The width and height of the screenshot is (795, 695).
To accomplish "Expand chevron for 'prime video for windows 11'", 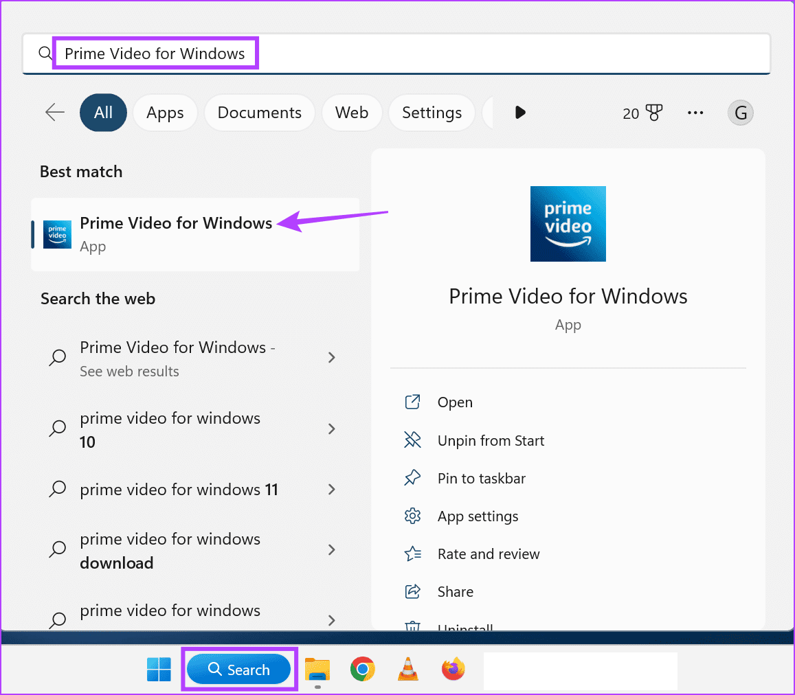I will click(x=332, y=489).
